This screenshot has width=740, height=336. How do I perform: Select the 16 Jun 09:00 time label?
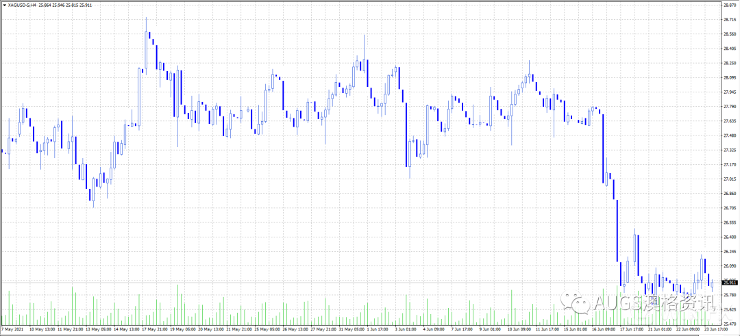[x=602, y=328]
